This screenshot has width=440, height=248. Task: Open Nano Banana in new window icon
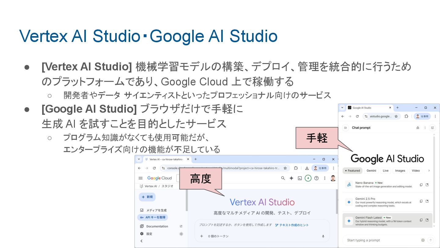427,185
